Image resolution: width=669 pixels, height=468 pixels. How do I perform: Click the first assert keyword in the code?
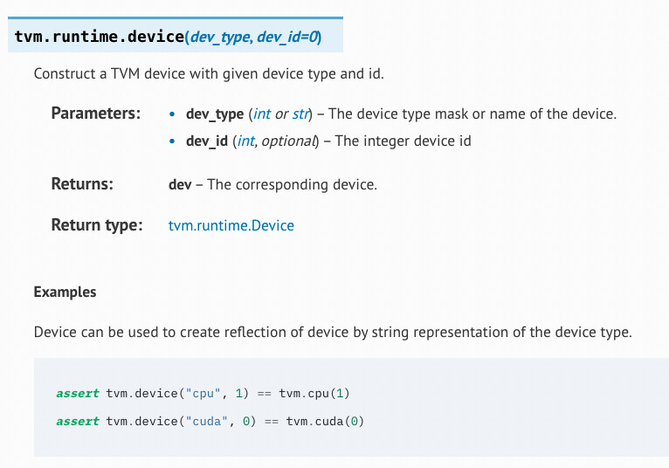coord(78,393)
